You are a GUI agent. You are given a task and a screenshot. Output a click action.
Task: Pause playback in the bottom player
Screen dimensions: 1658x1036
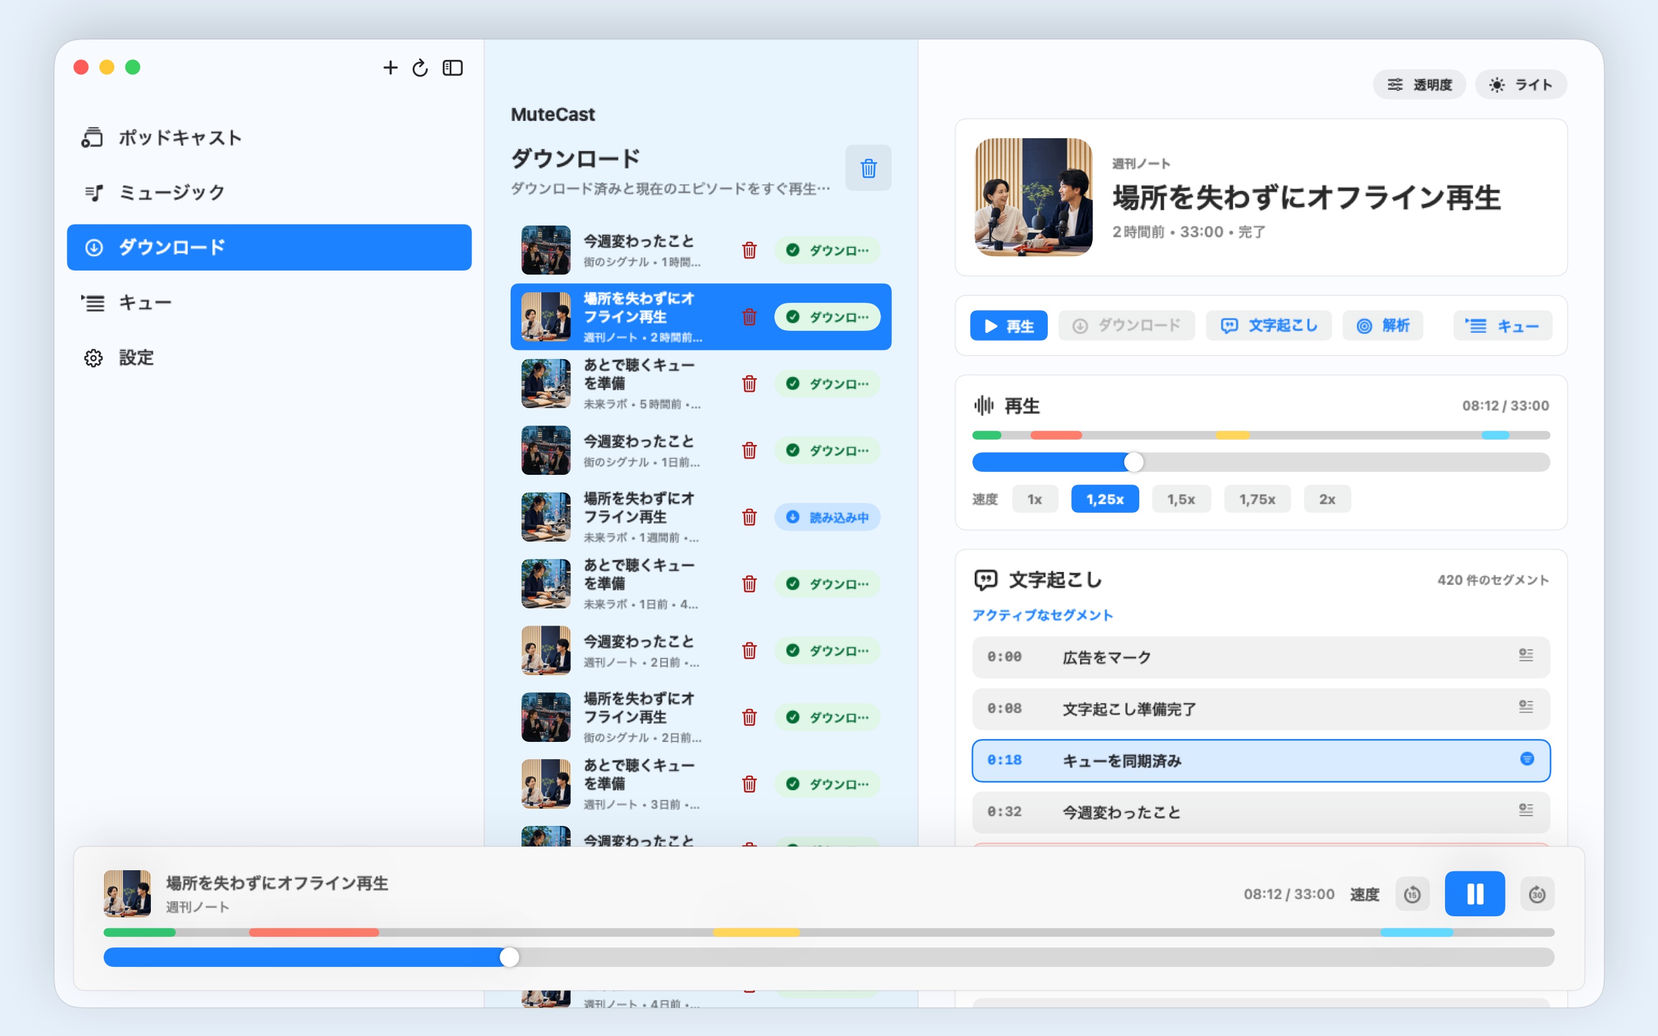(1474, 893)
